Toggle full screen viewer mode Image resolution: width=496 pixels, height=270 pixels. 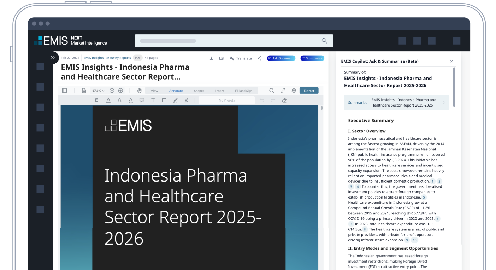click(283, 91)
